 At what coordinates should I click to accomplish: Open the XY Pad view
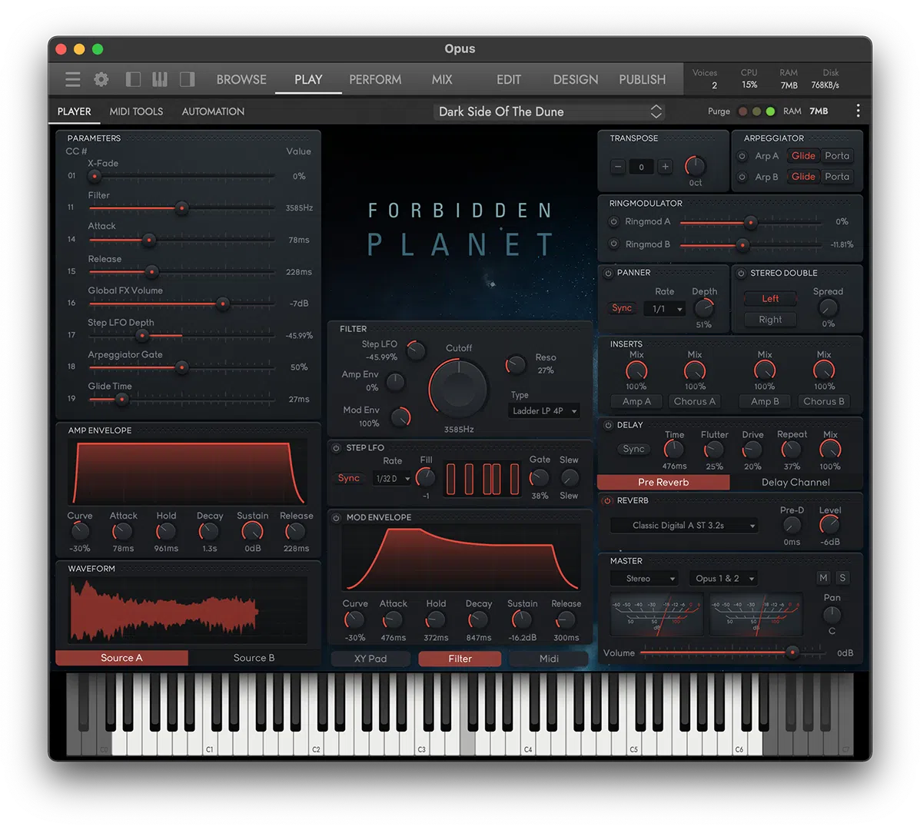click(x=370, y=659)
